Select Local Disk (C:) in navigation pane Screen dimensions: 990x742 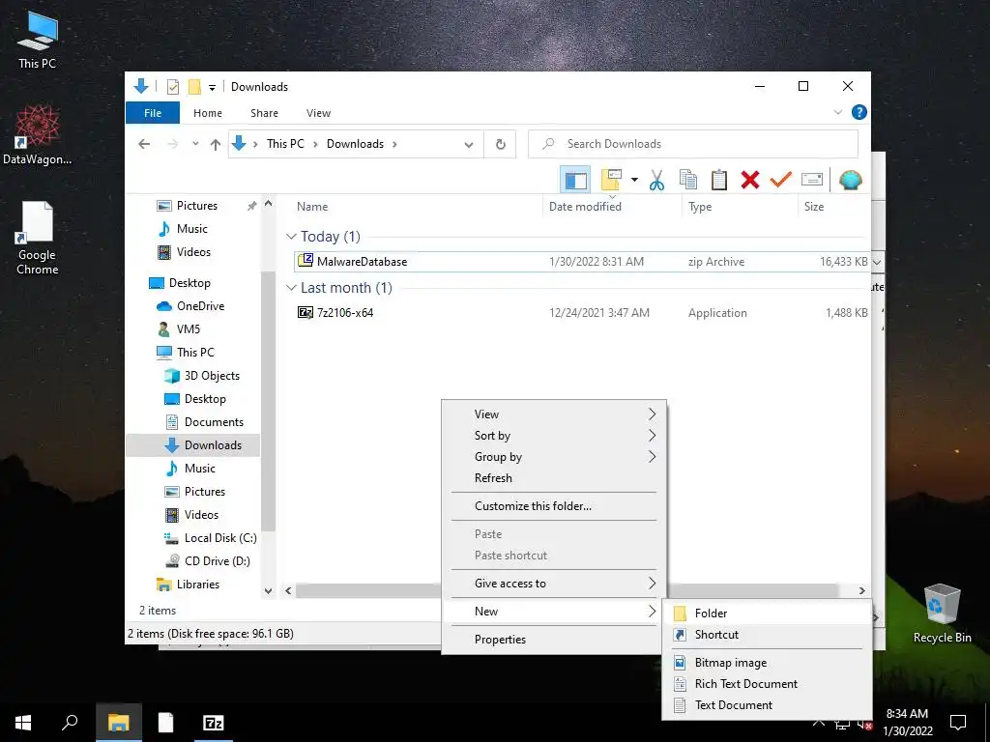220,538
